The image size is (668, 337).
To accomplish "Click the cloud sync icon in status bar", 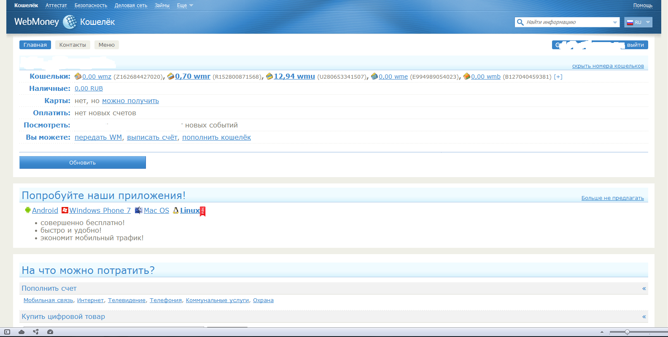I will (22, 332).
